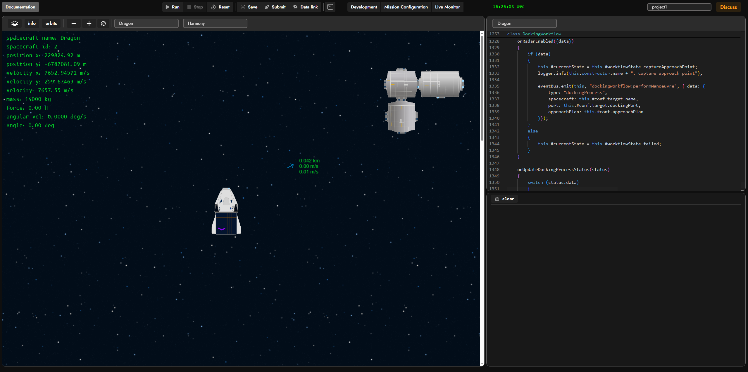Select the Dragon capsule in the viewport

pyautogui.click(x=226, y=211)
